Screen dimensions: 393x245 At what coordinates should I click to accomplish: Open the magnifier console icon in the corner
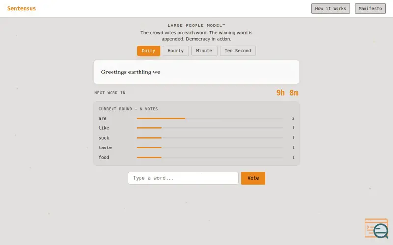tap(376, 228)
